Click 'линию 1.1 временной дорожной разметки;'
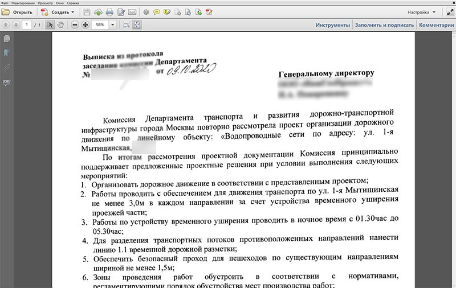The width and height of the screenshot is (456, 288). pyautogui.click(x=165, y=249)
